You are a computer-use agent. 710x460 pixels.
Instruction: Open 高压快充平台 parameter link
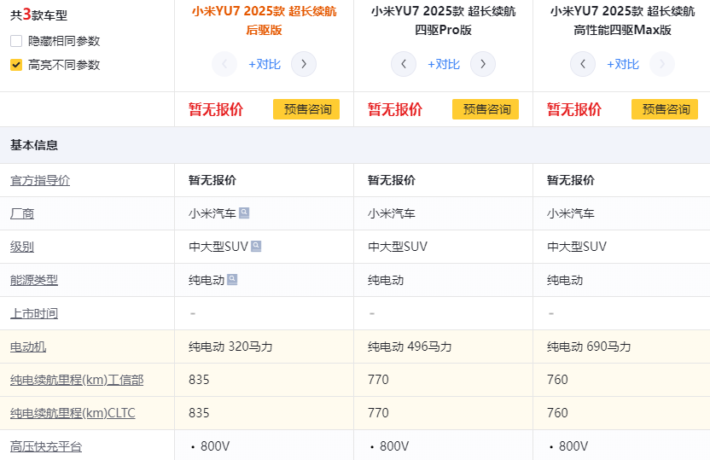click(x=46, y=447)
